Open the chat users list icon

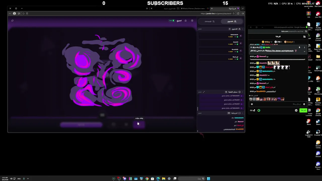[x=304, y=37]
